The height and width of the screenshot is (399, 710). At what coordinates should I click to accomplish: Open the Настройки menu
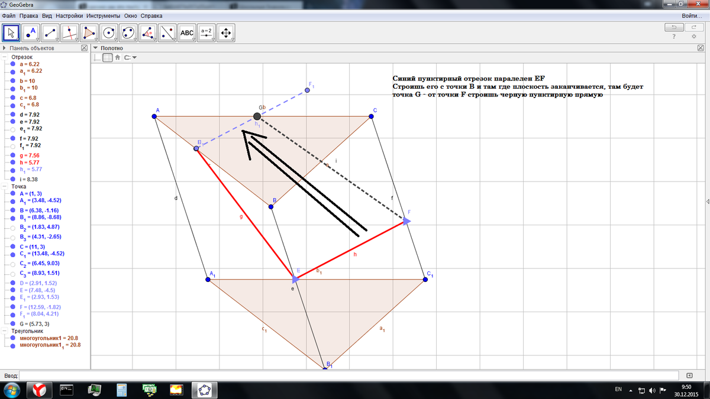69,15
